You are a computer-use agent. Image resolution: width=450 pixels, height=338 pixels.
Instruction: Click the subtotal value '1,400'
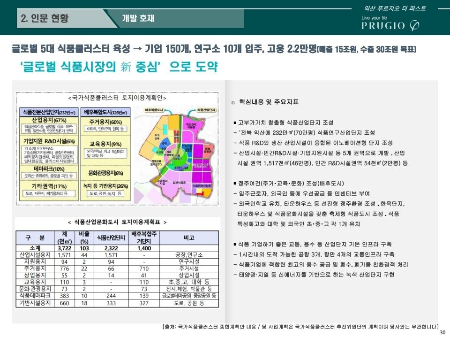pyautogui.click(x=144, y=248)
